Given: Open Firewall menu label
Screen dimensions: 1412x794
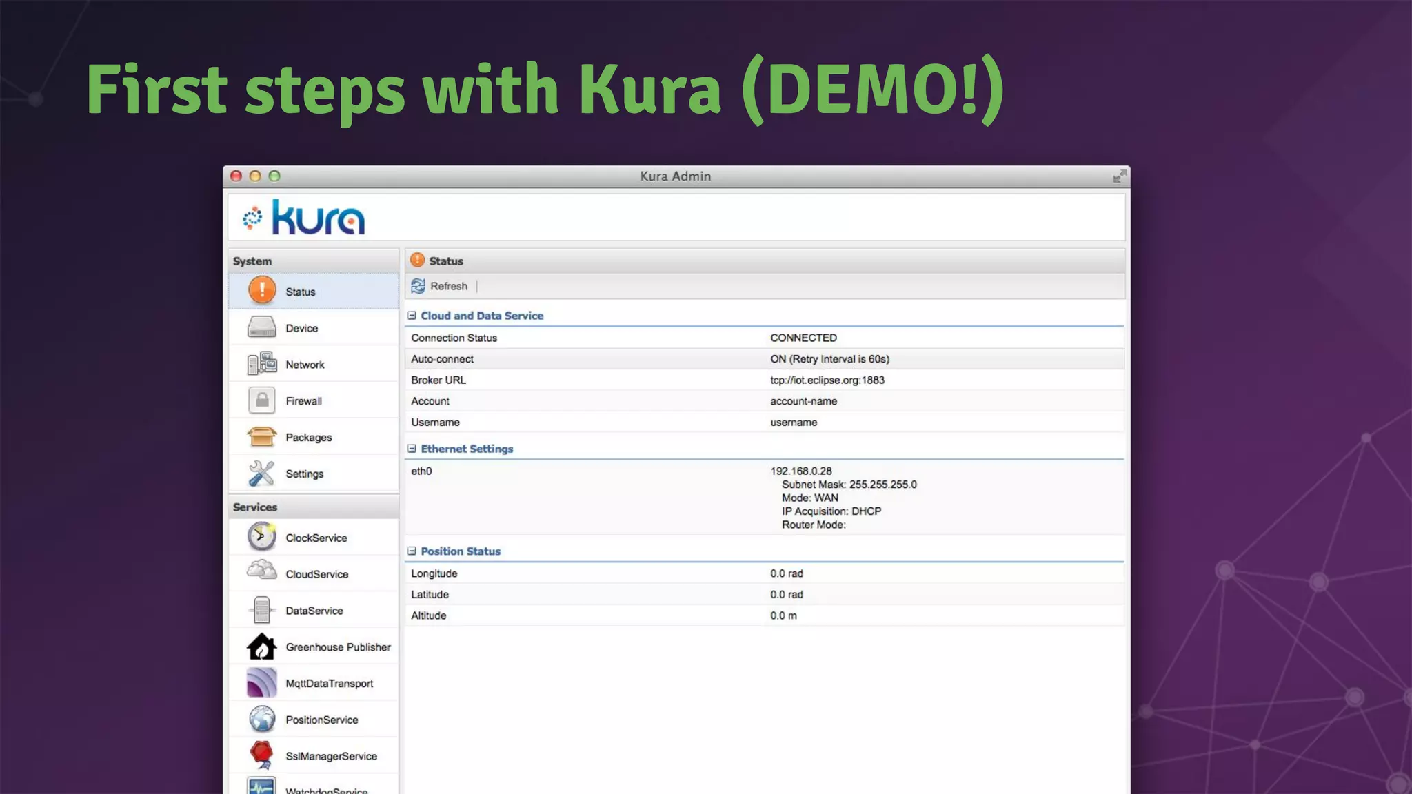Looking at the screenshot, I should point(303,401).
